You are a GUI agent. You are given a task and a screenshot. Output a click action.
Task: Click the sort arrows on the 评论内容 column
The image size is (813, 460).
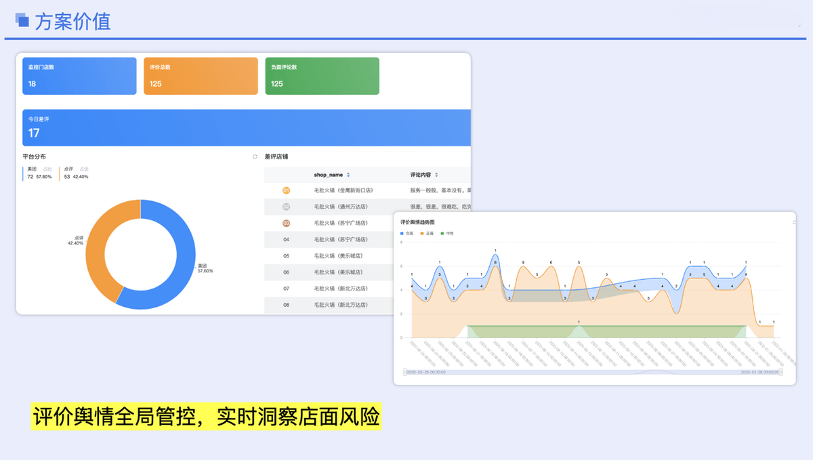pyautogui.click(x=436, y=175)
